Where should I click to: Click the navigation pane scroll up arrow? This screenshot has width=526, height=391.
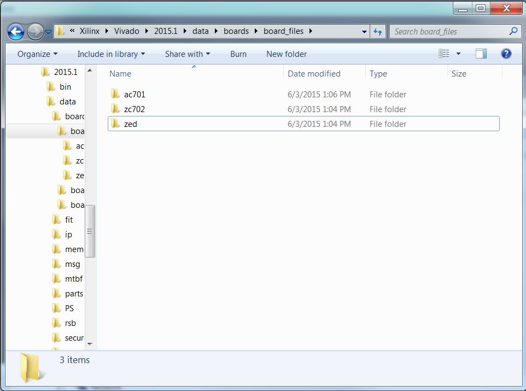pos(90,71)
